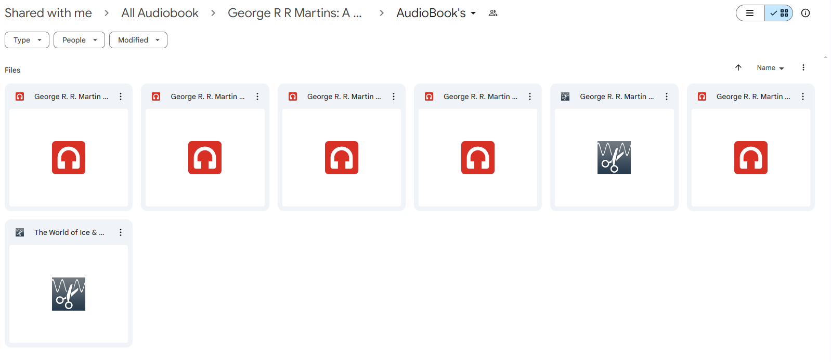The height and width of the screenshot is (362, 831).
Task: Click the small scissors icon beside George R. R. Martin
Action: 565,96
